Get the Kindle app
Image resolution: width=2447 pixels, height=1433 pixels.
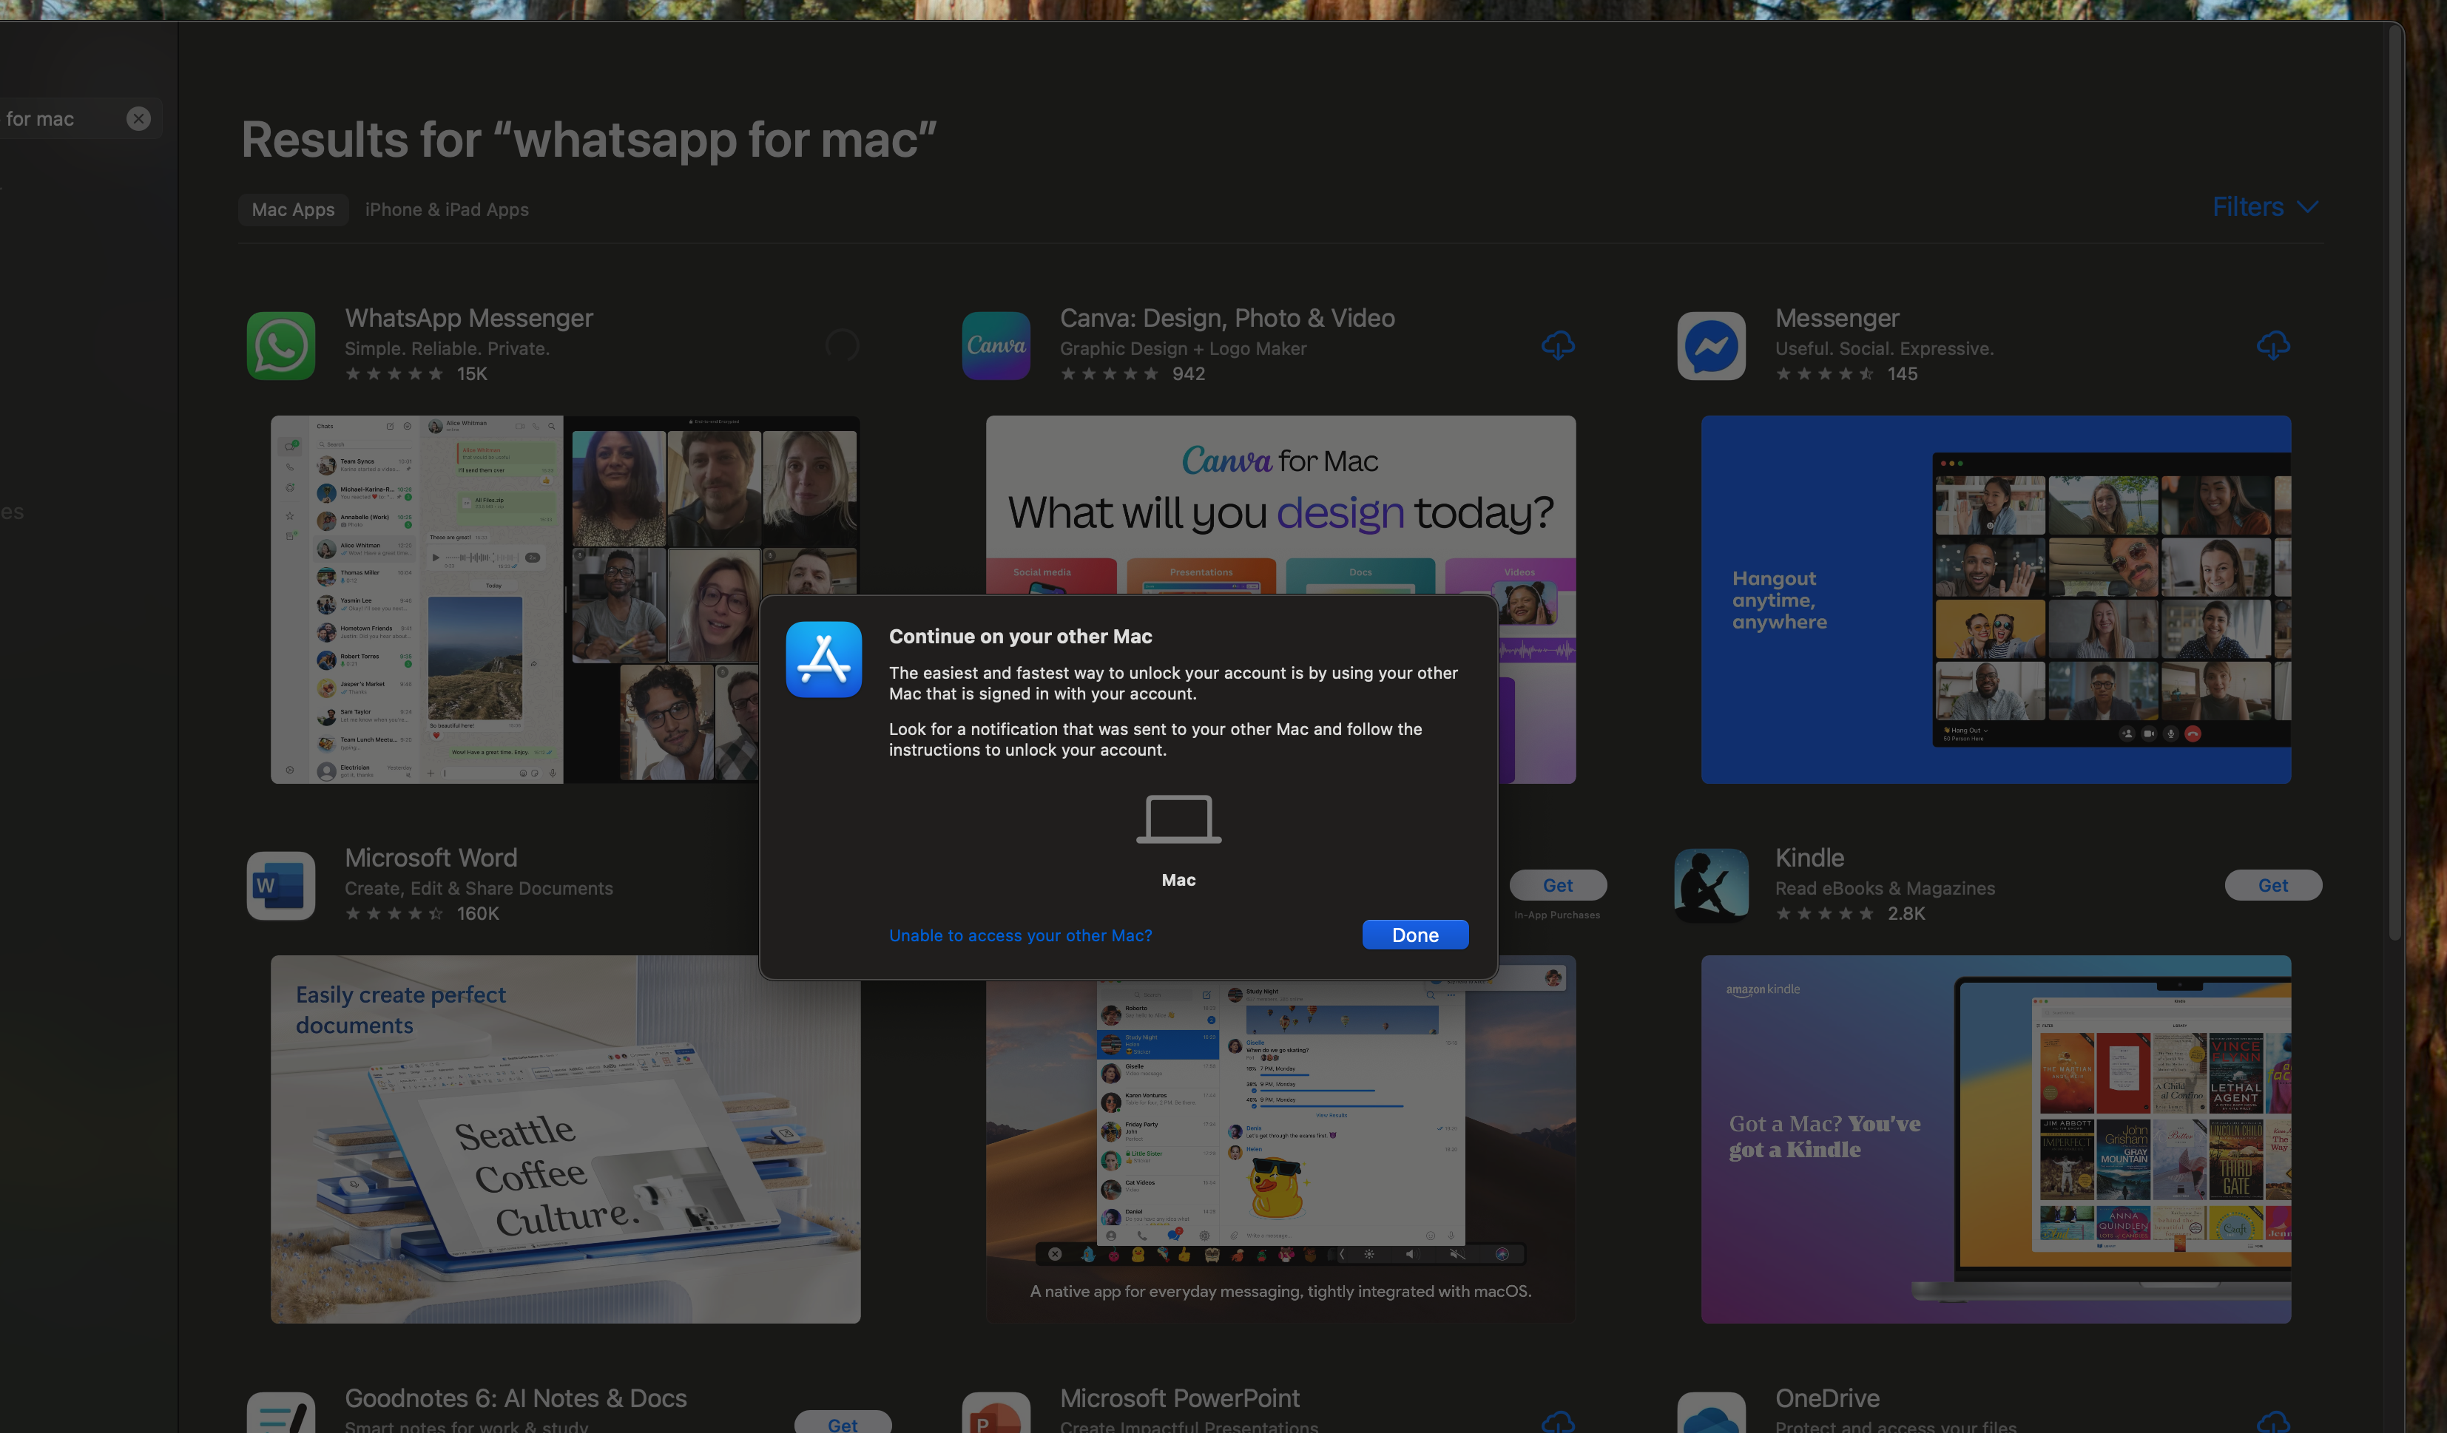[x=2272, y=885]
